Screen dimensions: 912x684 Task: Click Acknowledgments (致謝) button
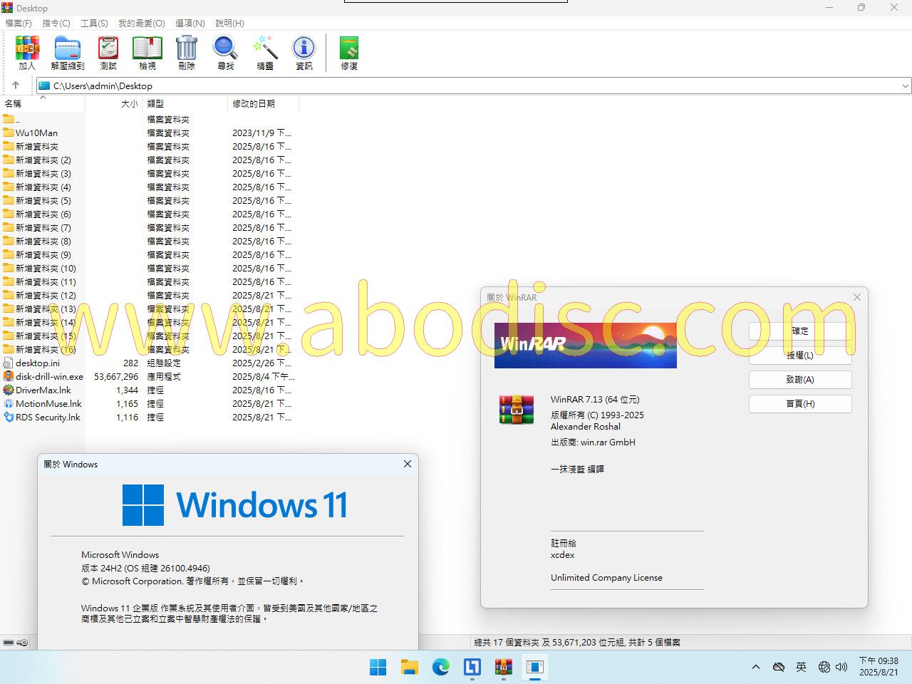800,380
